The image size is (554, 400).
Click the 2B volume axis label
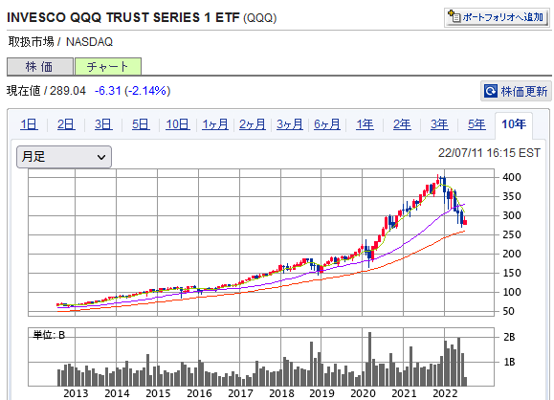click(509, 337)
